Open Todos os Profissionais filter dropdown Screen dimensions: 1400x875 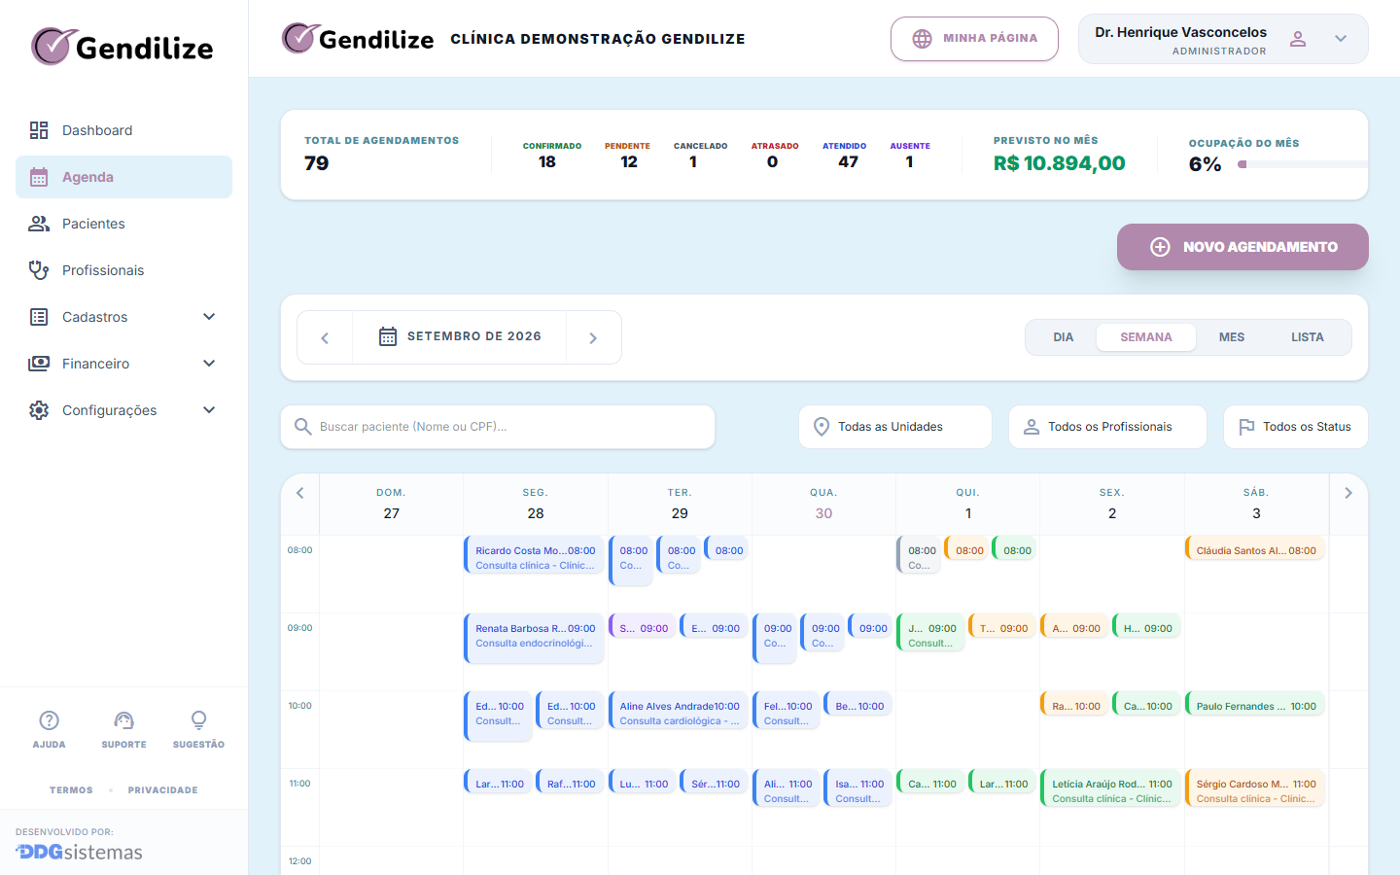click(x=1108, y=427)
